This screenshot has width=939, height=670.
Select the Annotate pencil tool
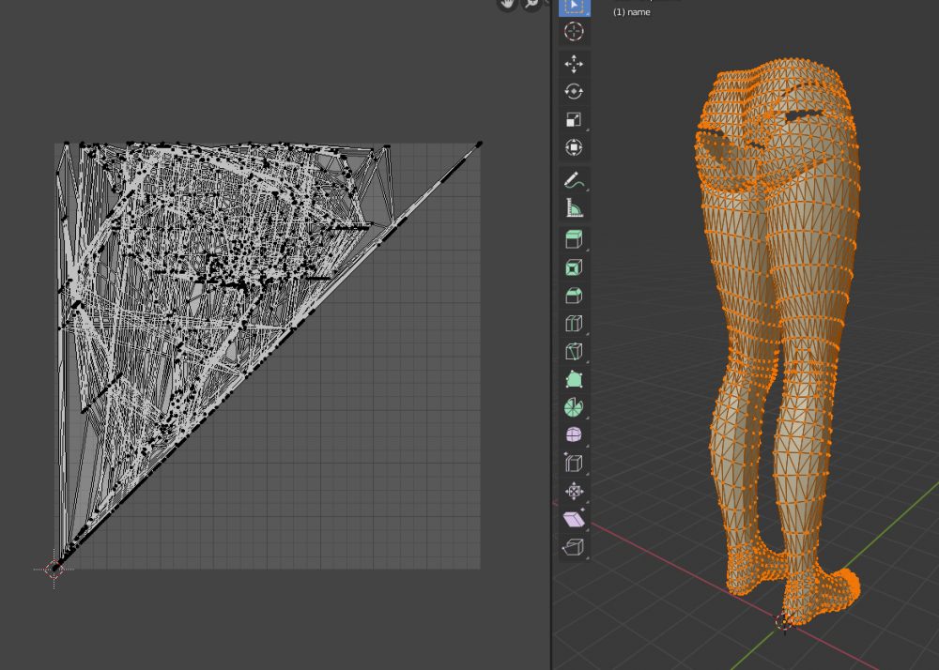click(x=574, y=179)
